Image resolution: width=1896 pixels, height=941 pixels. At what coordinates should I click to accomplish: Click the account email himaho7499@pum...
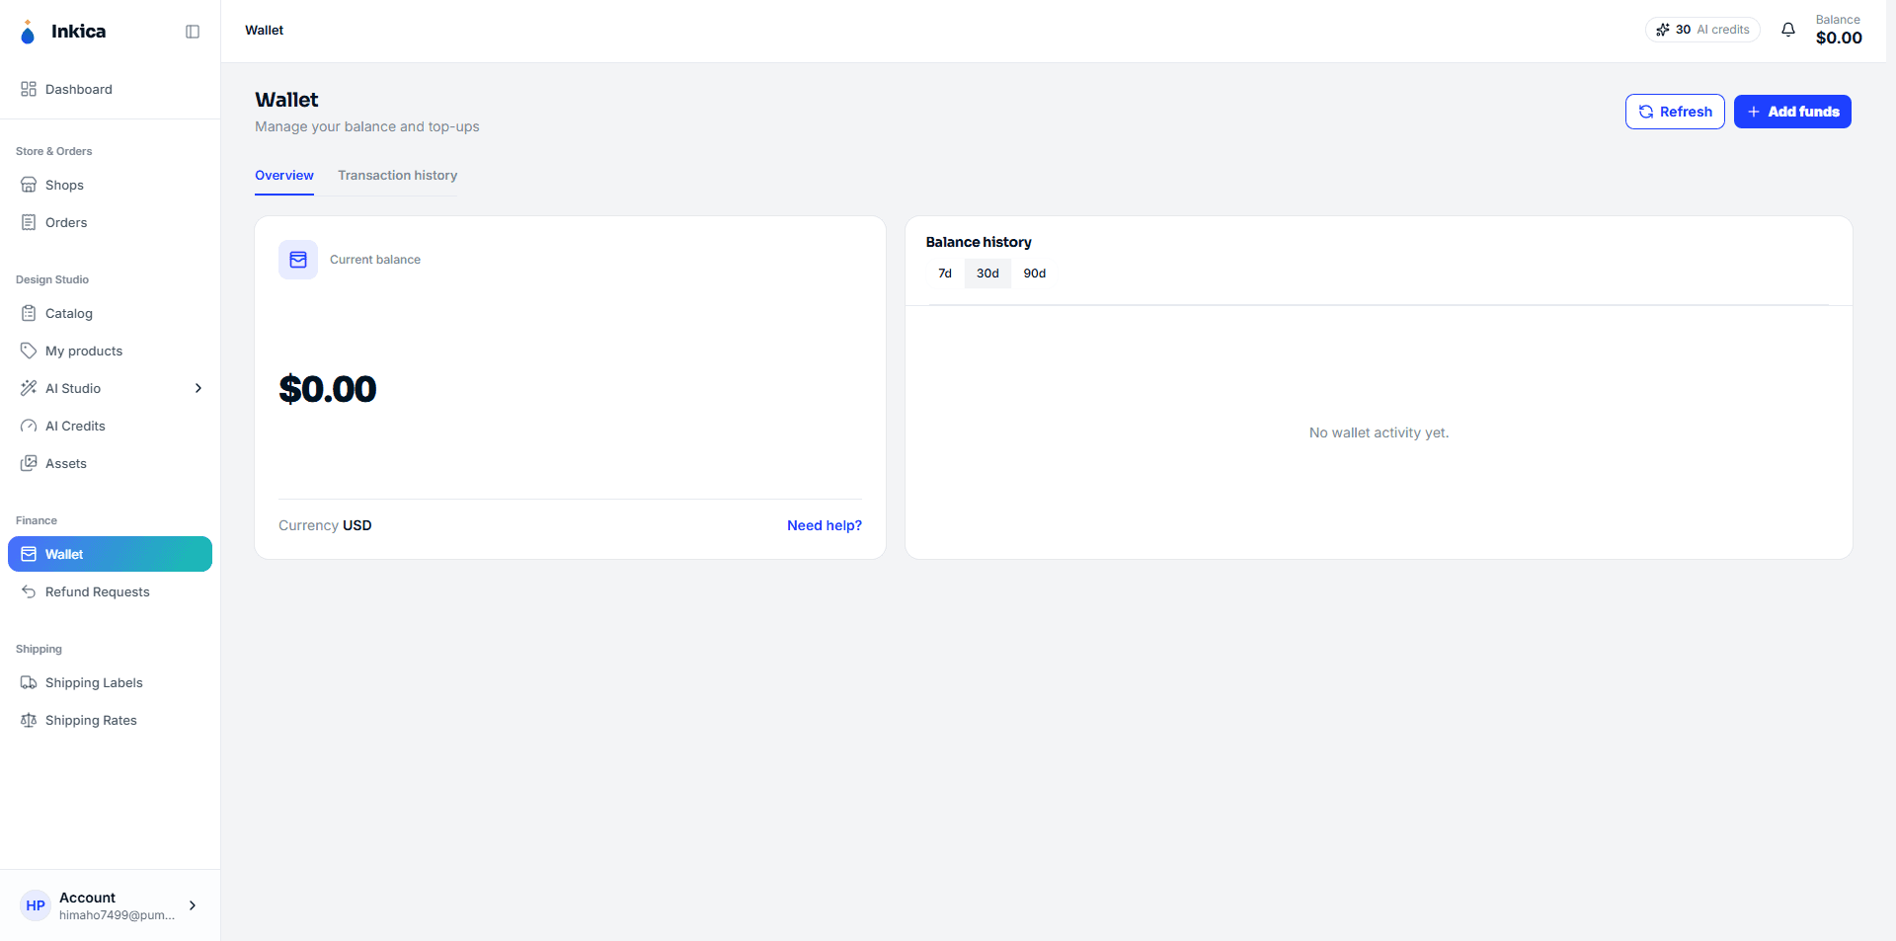pyautogui.click(x=117, y=915)
